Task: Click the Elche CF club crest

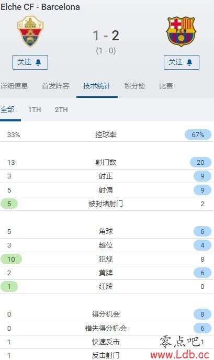Action: tap(30, 31)
